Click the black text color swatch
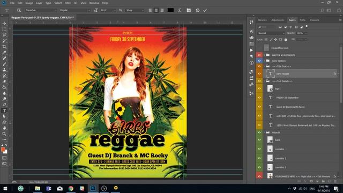The image size is (343, 193). point(170,10)
